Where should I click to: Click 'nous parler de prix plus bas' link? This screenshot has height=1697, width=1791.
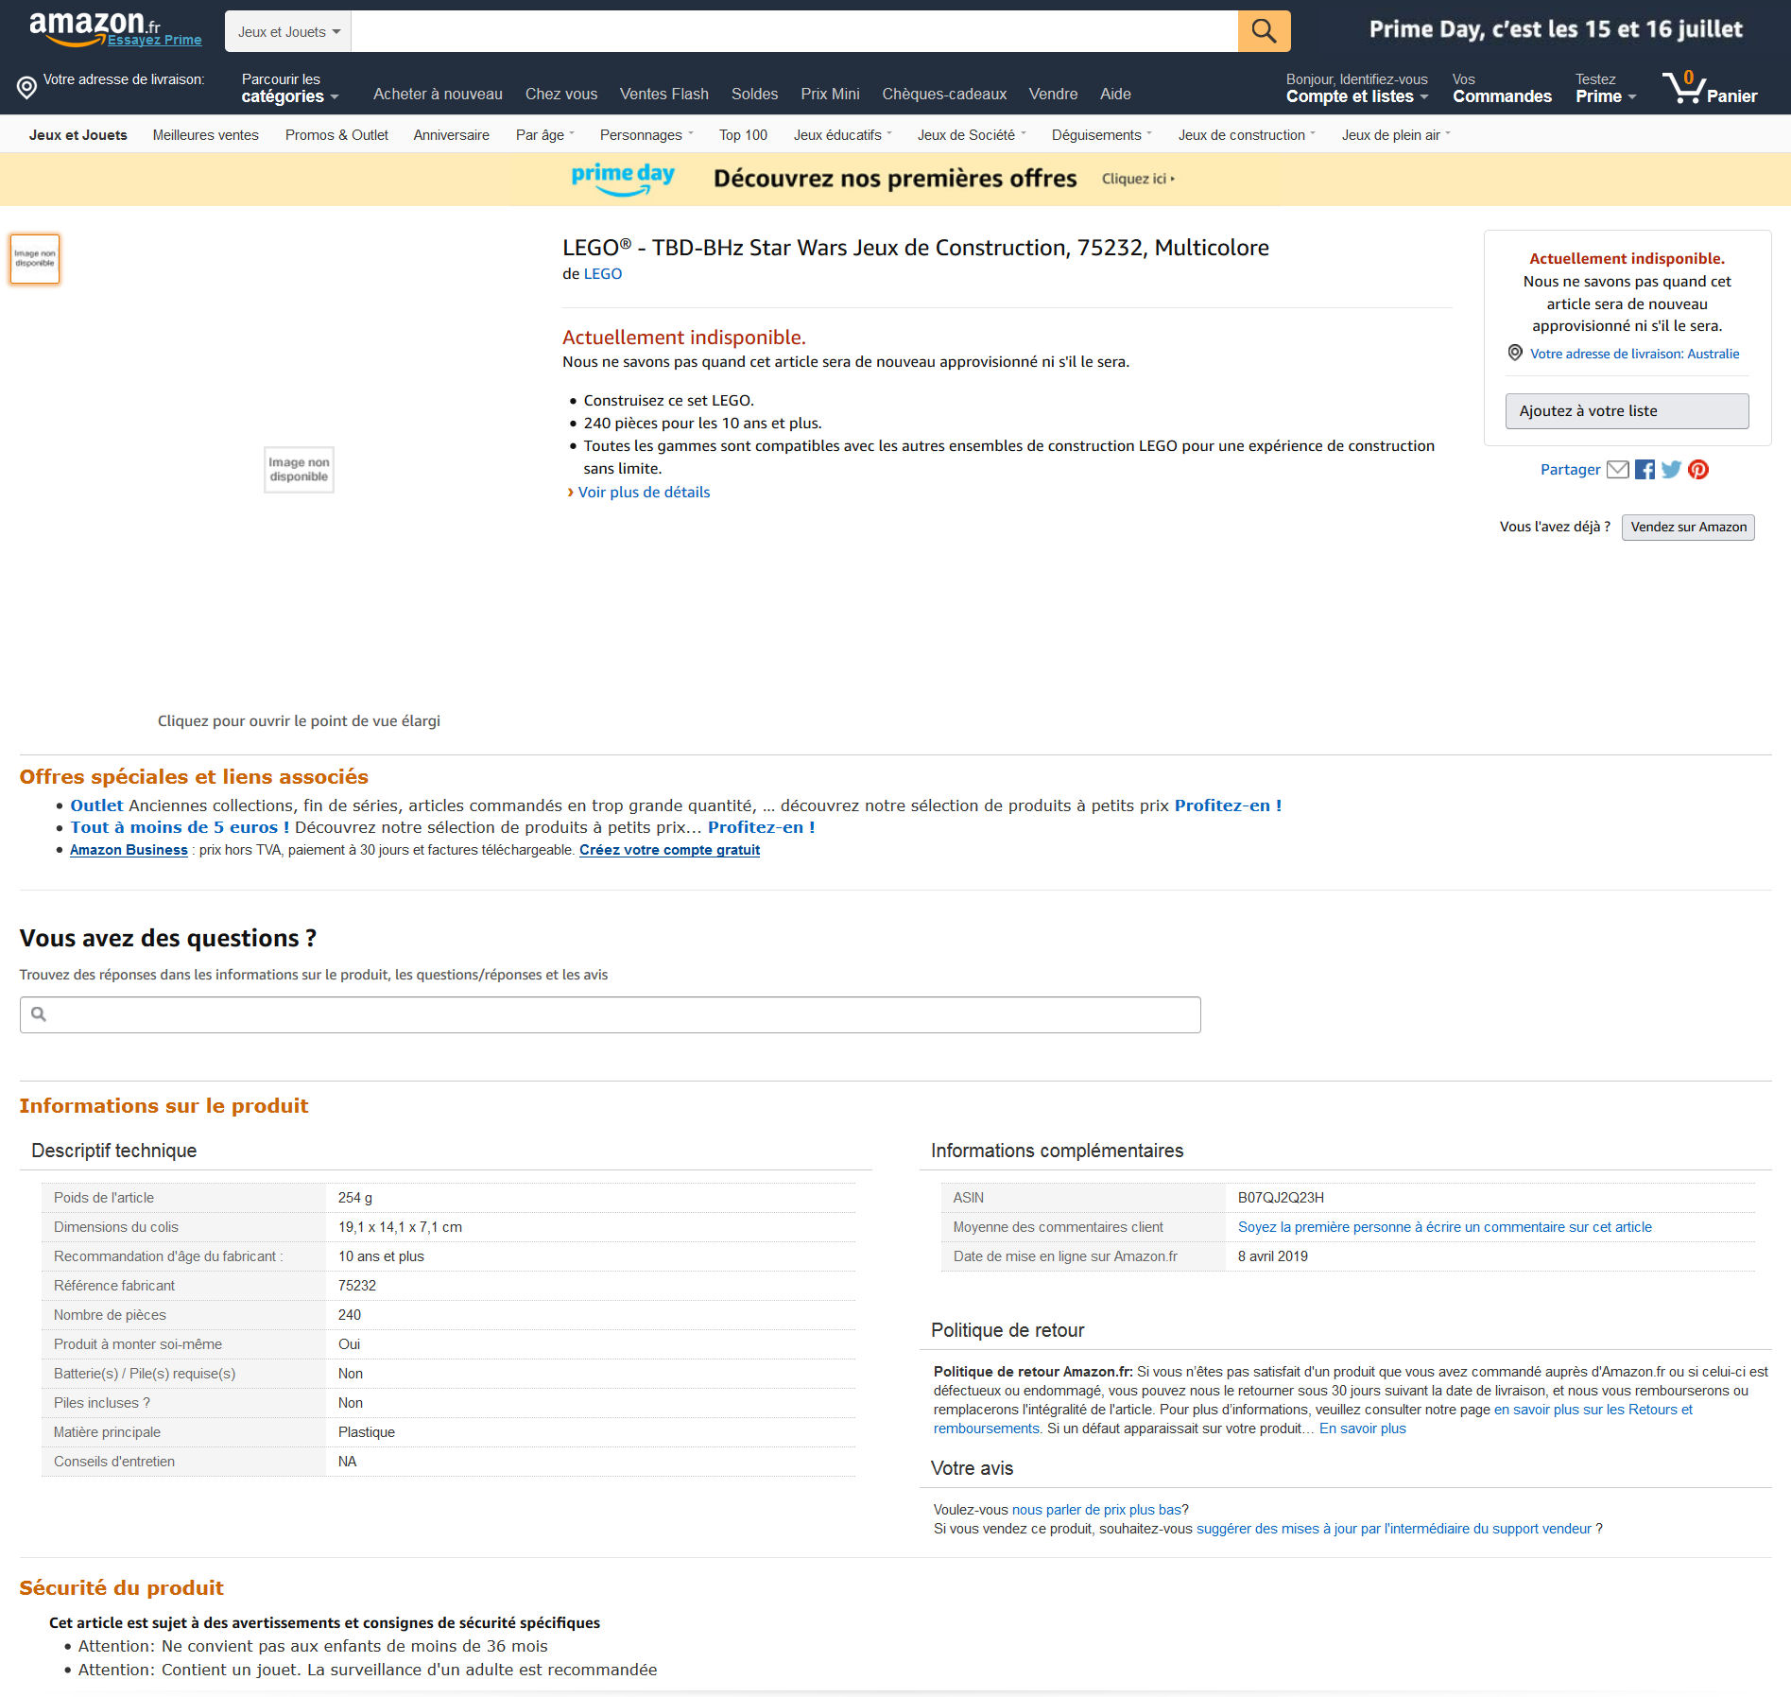pyautogui.click(x=1096, y=1510)
